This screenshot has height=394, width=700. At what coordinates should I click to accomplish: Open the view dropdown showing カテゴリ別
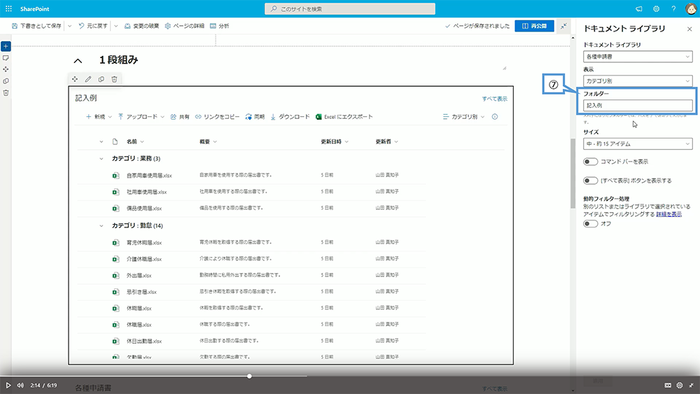pos(638,80)
